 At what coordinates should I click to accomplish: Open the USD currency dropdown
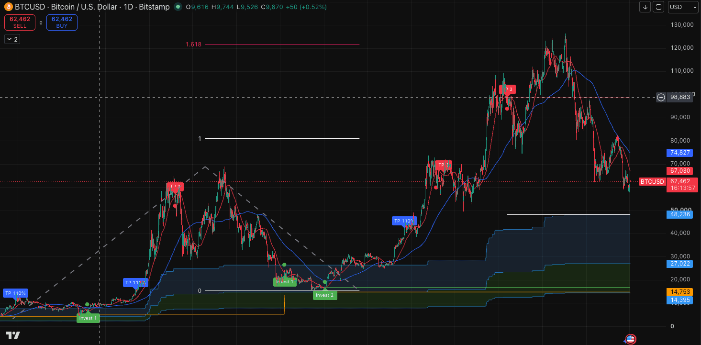point(683,7)
